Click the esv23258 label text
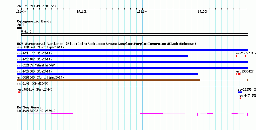256x130 pixels. click(x=244, y=89)
